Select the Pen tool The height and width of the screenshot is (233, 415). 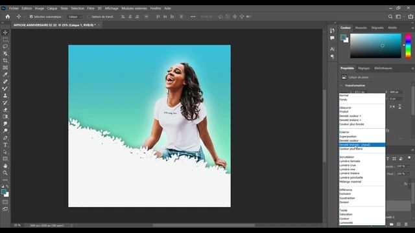tap(5, 138)
